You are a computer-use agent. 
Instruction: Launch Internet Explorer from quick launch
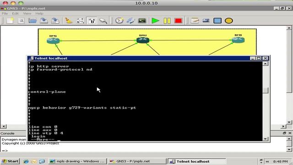tap(26, 161)
